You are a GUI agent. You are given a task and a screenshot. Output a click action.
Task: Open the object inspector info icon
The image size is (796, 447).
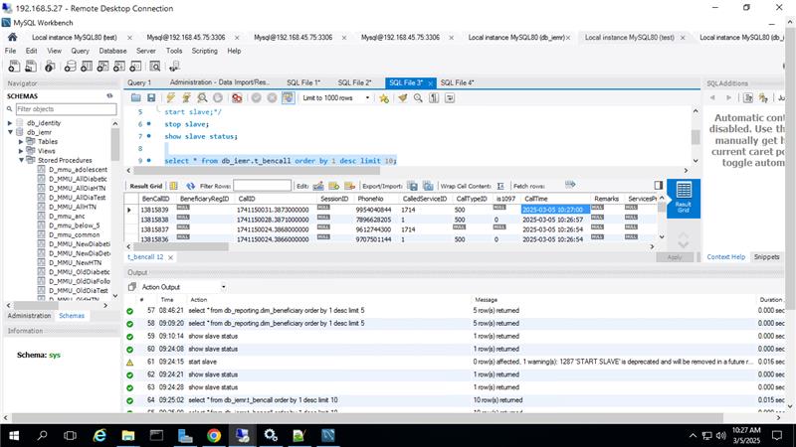[50, 67]
